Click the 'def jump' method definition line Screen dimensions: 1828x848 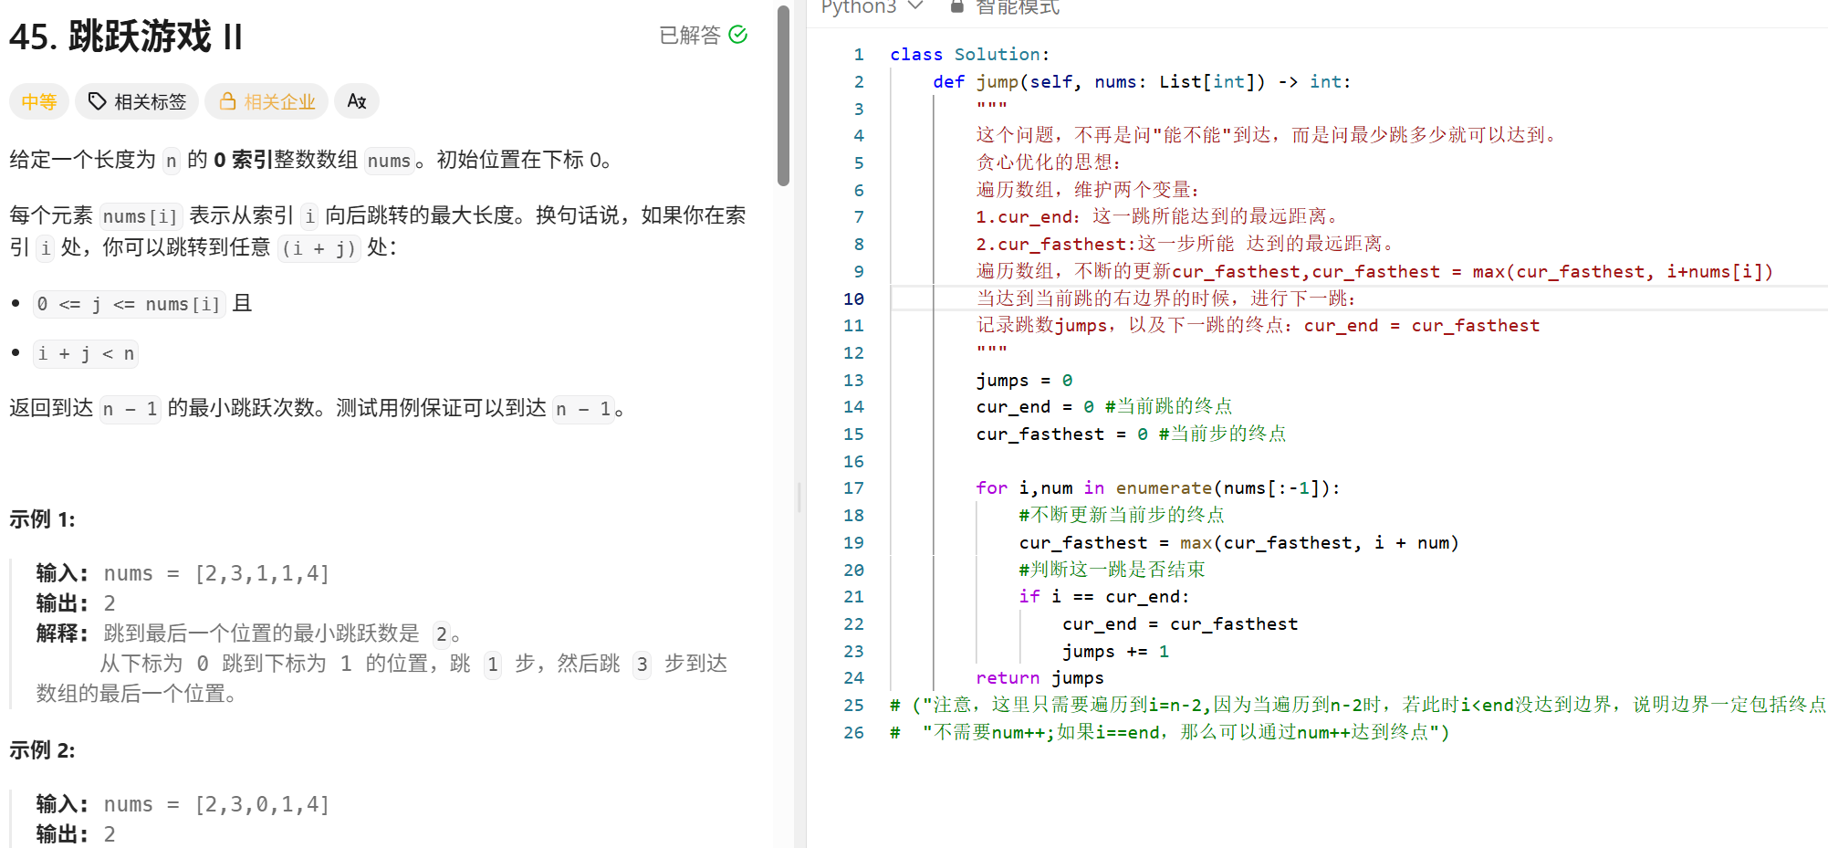(1142, 81)
